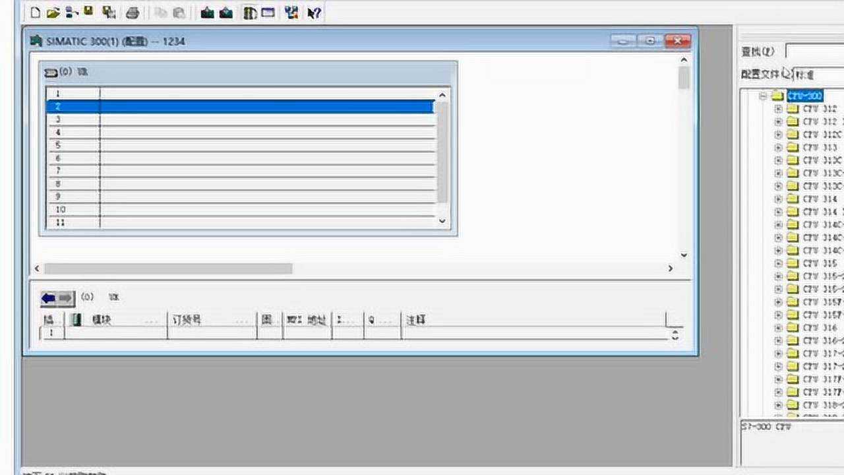Click the New document toolbar icon
The width and height of the screenshot is (844, 475).
click(35, 12)
